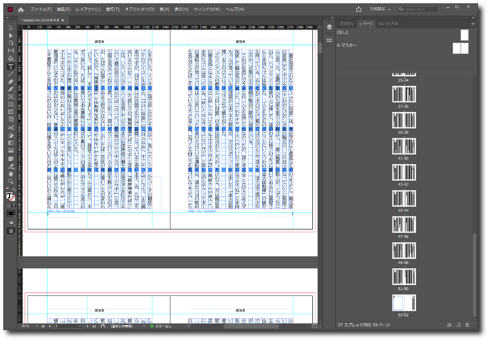Select the Pen tool
489x341 pixels.
pos(10,82)
